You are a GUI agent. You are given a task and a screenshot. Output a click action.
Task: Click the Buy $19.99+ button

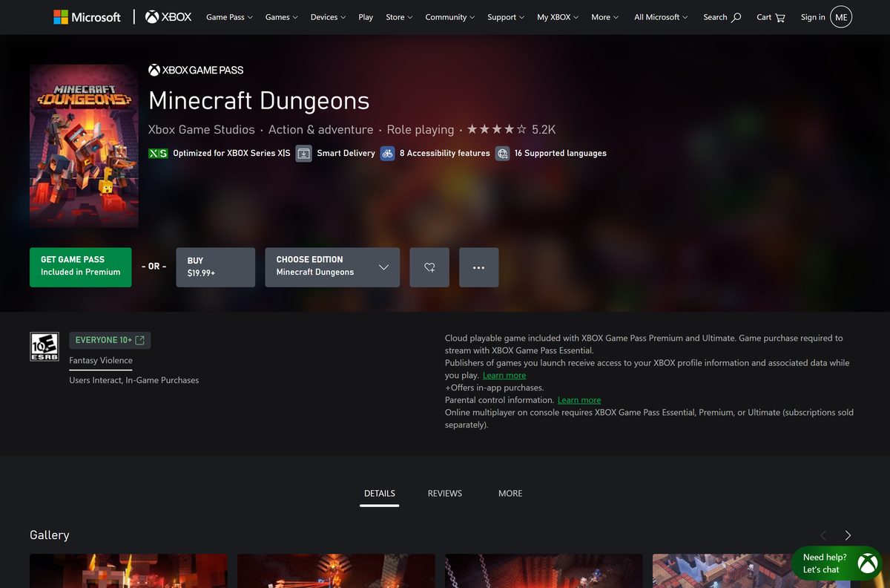[x=216, y=267]
